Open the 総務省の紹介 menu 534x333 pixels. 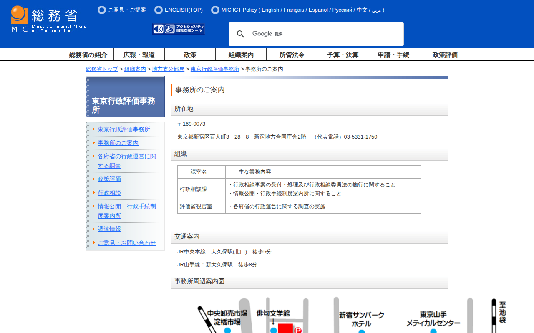click(88, 55)
